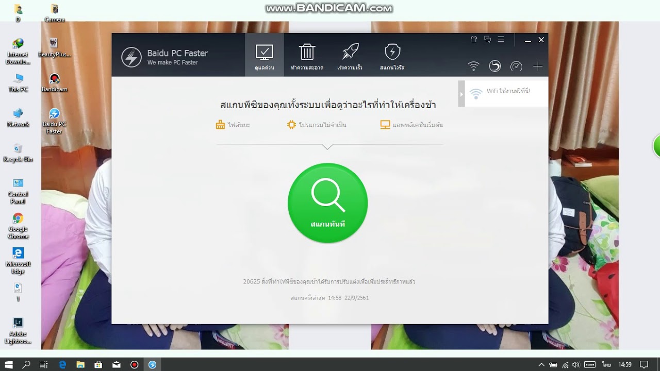Select the Microsoft Edge desktop icon
The height and width of the screenshot is (371, 660).
click(18, 261)
